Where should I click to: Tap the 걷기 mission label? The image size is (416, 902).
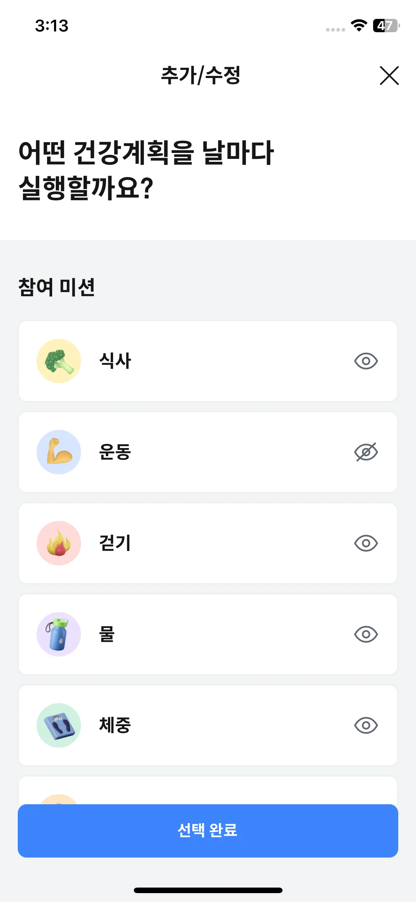point(115,543)
